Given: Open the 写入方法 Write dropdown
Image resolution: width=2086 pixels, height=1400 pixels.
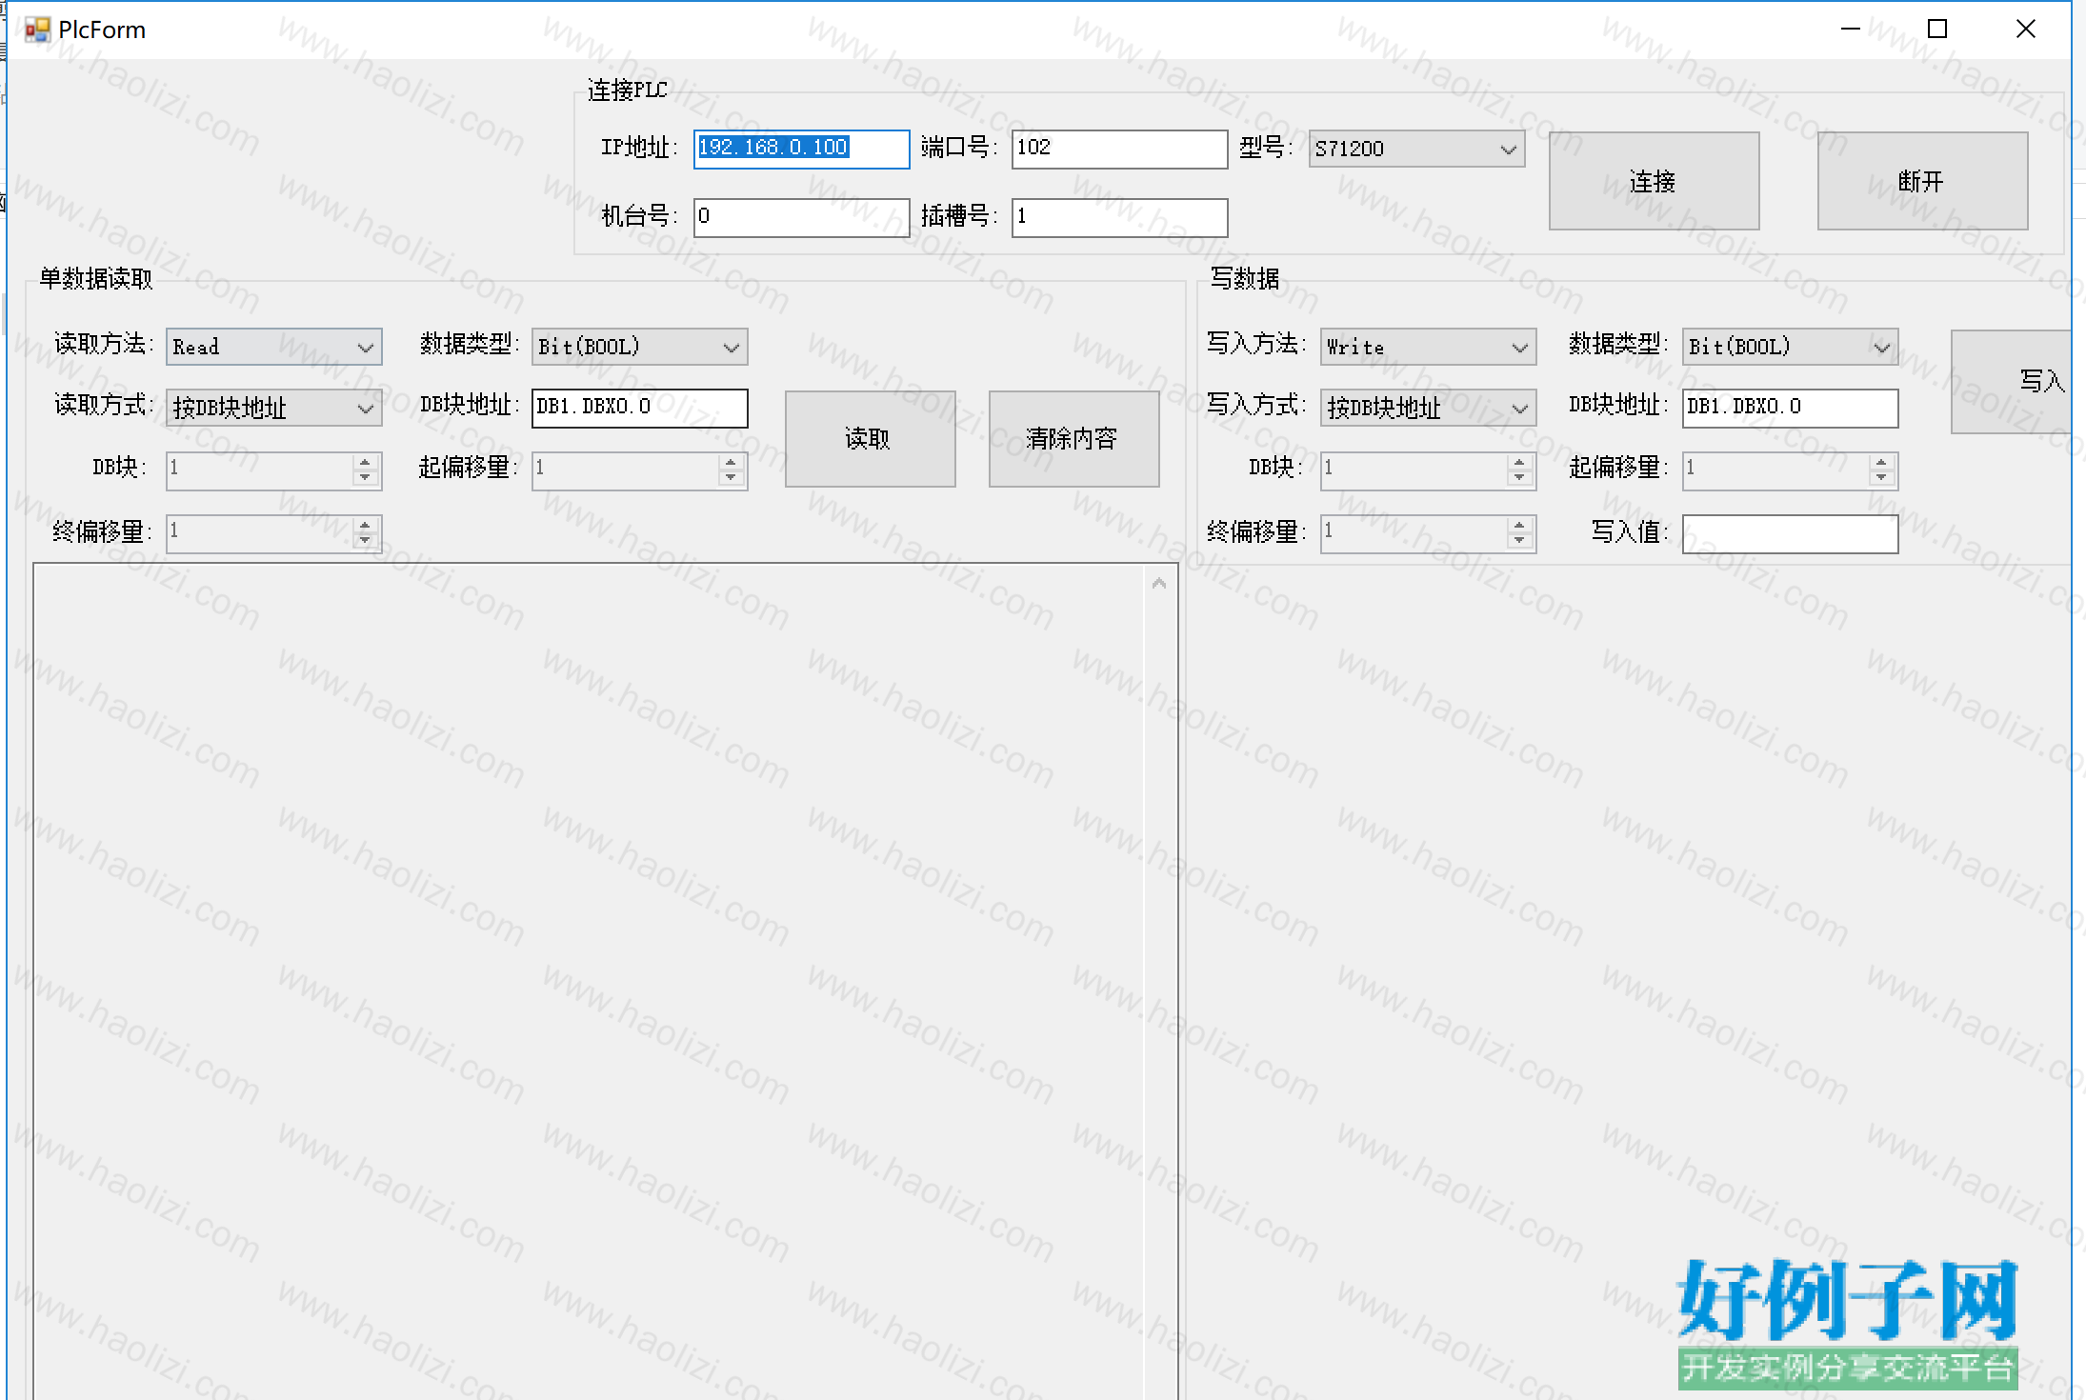Looking at the screenshot, I should pos(1428,347).
